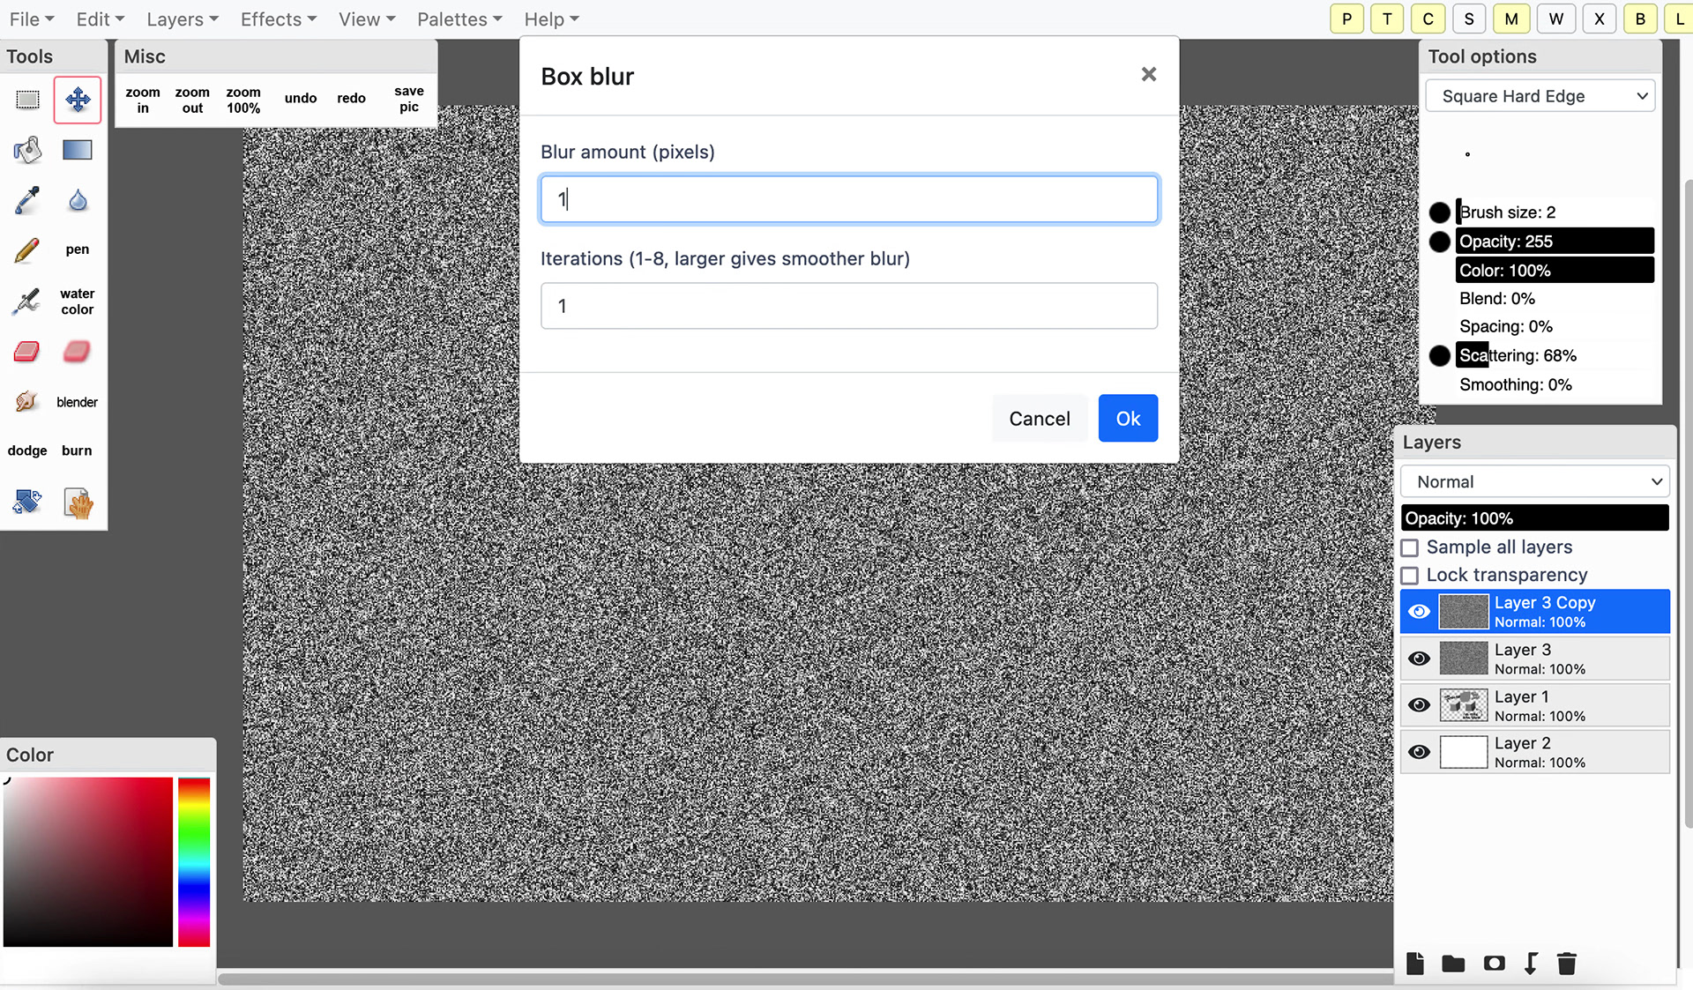Click the rainbow hue strip
Screen dimensions: 1693x990
tap(194, 861)
